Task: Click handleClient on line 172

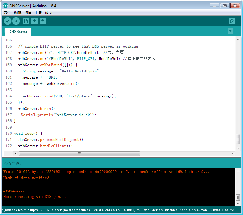Action: point(53,146)
